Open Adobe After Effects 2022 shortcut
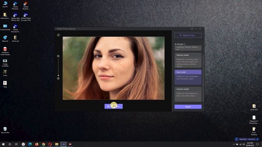 16,17
